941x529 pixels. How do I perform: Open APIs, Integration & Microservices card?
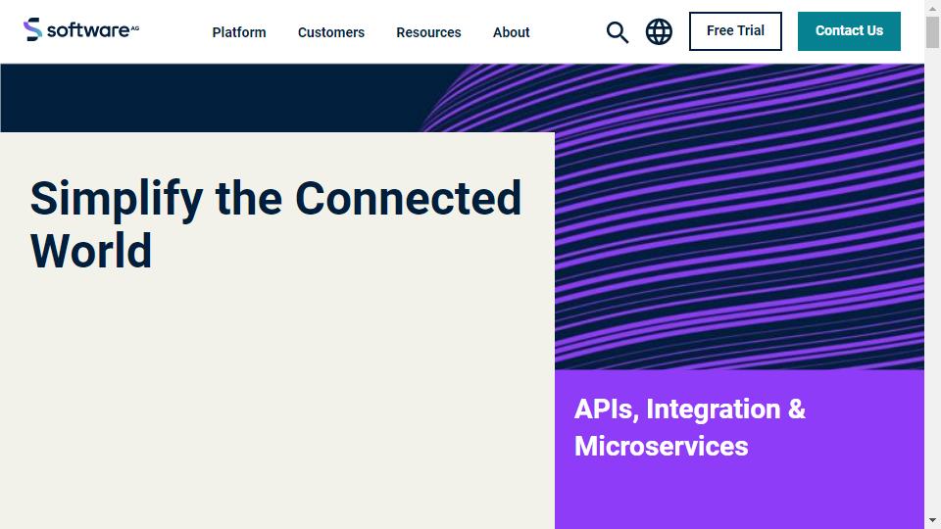(739, 450)
